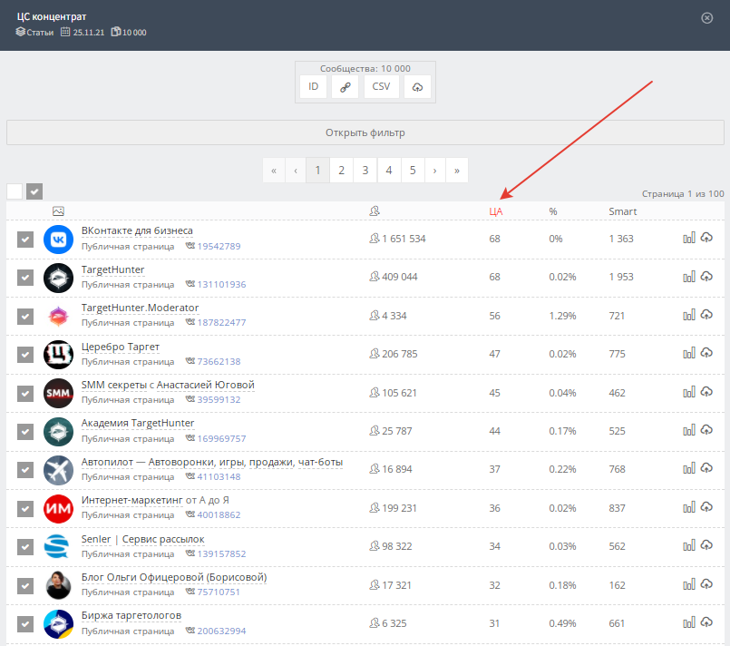
Task: Show chart for TargetHunter.Moderator
Action: click(689, 316)
